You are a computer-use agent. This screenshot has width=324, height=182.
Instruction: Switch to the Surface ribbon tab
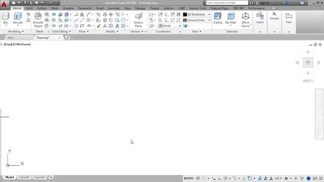click(x=42, y=8)
